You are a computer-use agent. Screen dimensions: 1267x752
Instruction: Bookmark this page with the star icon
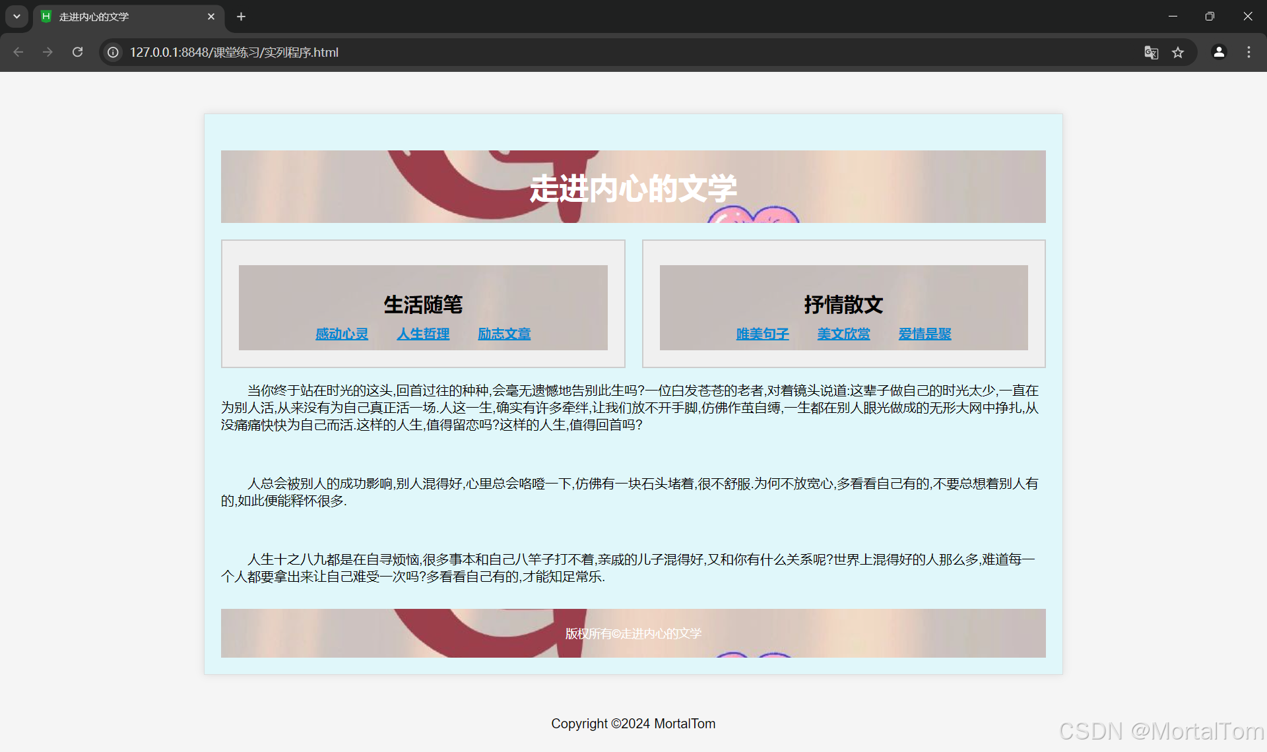pos(1178,52)
